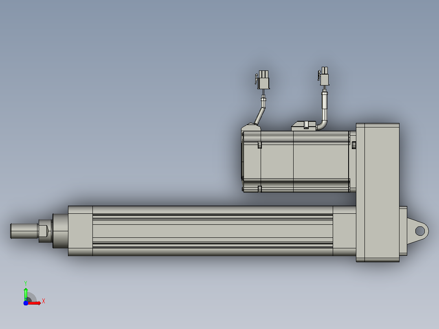Pick the connector box on top of the motor

(x=303, y=126)
